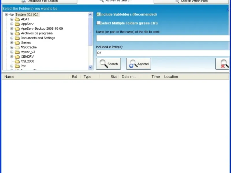231x173 pixels.
Task: Enable Select Multiple Folders checkbox
Action: [98, 23]
